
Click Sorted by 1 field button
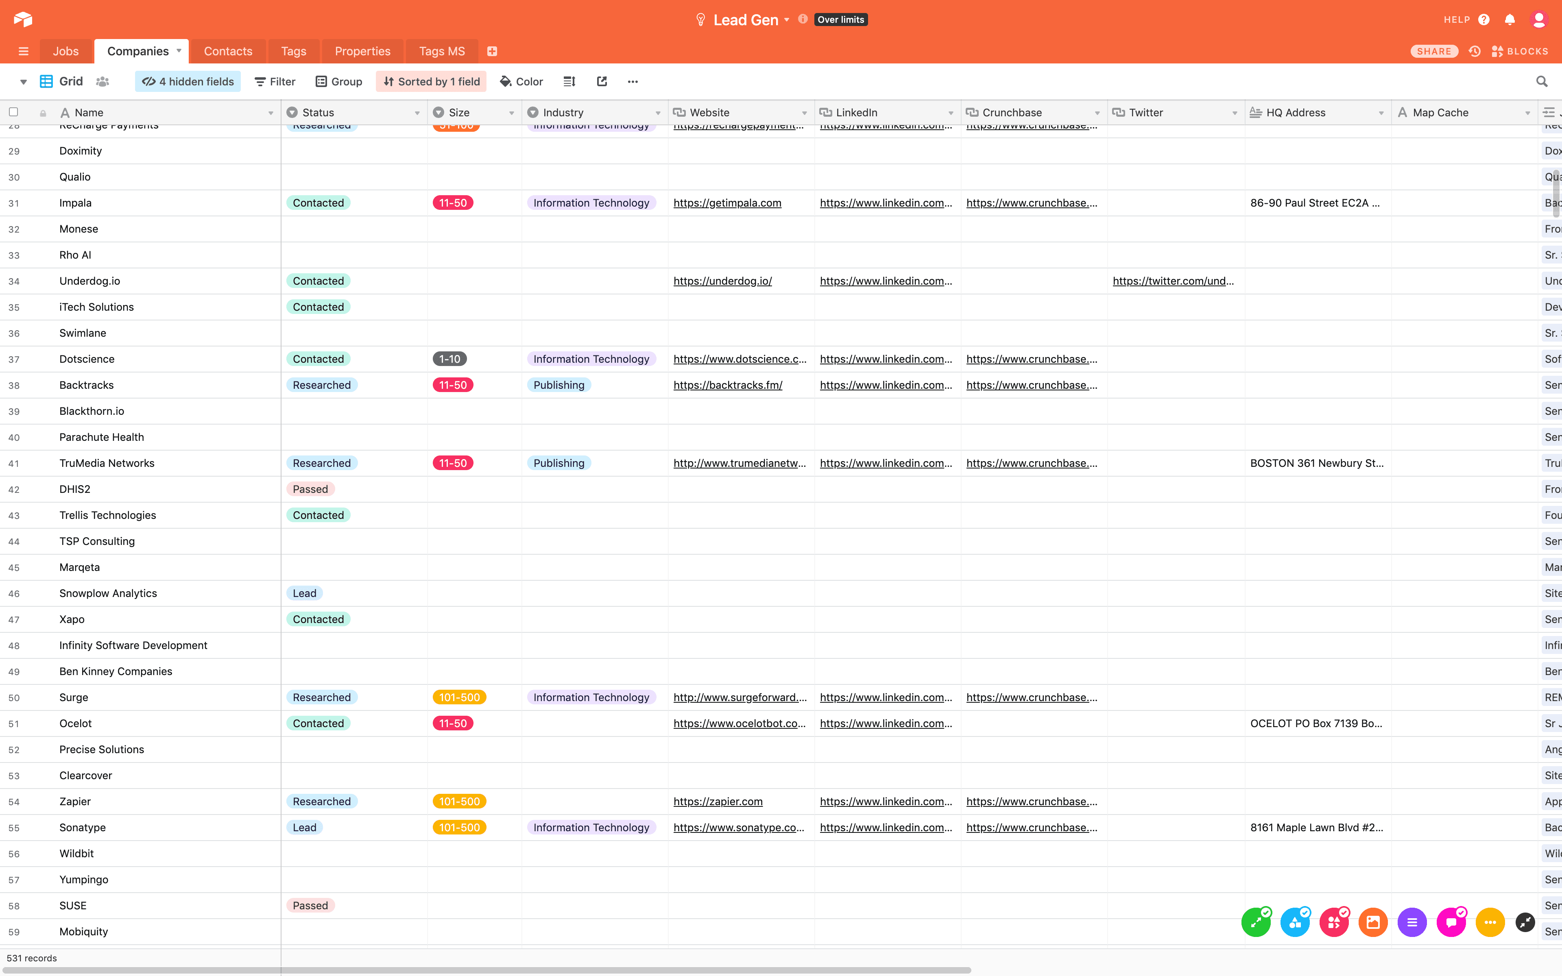[x=431, y=81]
